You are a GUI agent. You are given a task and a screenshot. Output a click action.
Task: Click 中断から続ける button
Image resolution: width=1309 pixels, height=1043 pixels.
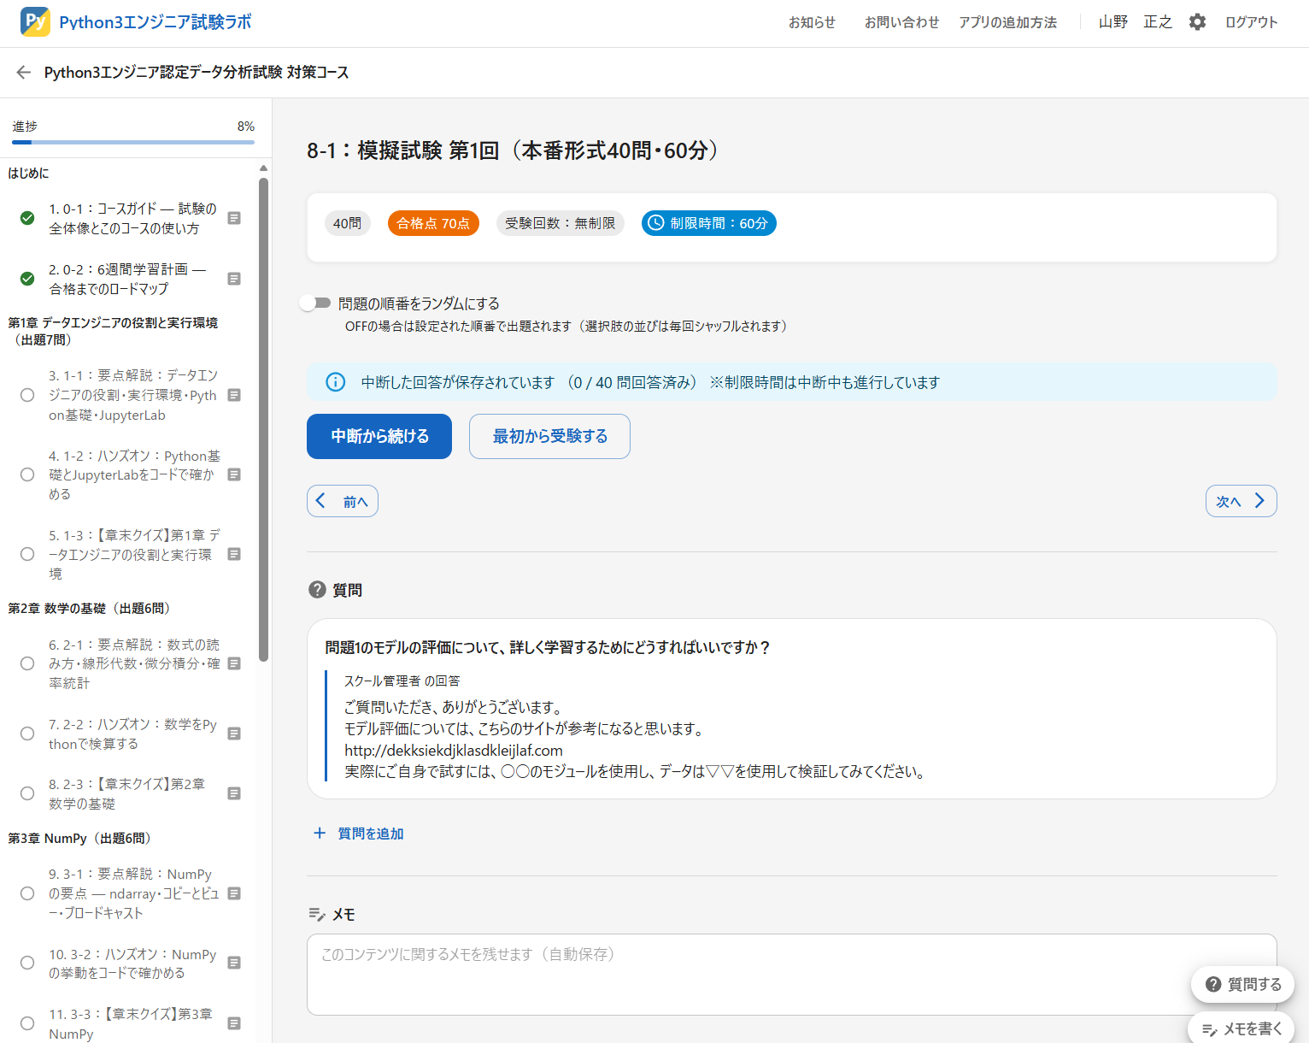click(x=379, y=436)
